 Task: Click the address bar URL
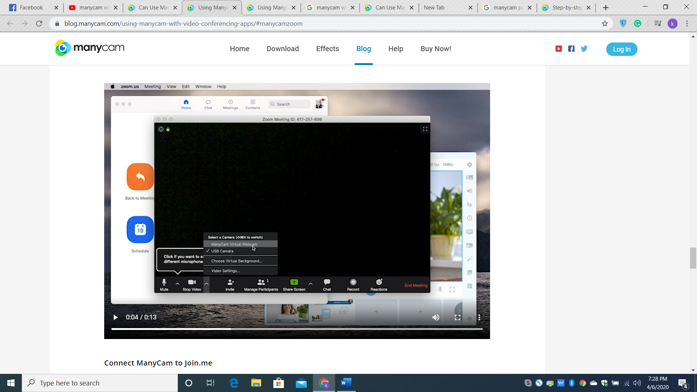click(183, 24)
